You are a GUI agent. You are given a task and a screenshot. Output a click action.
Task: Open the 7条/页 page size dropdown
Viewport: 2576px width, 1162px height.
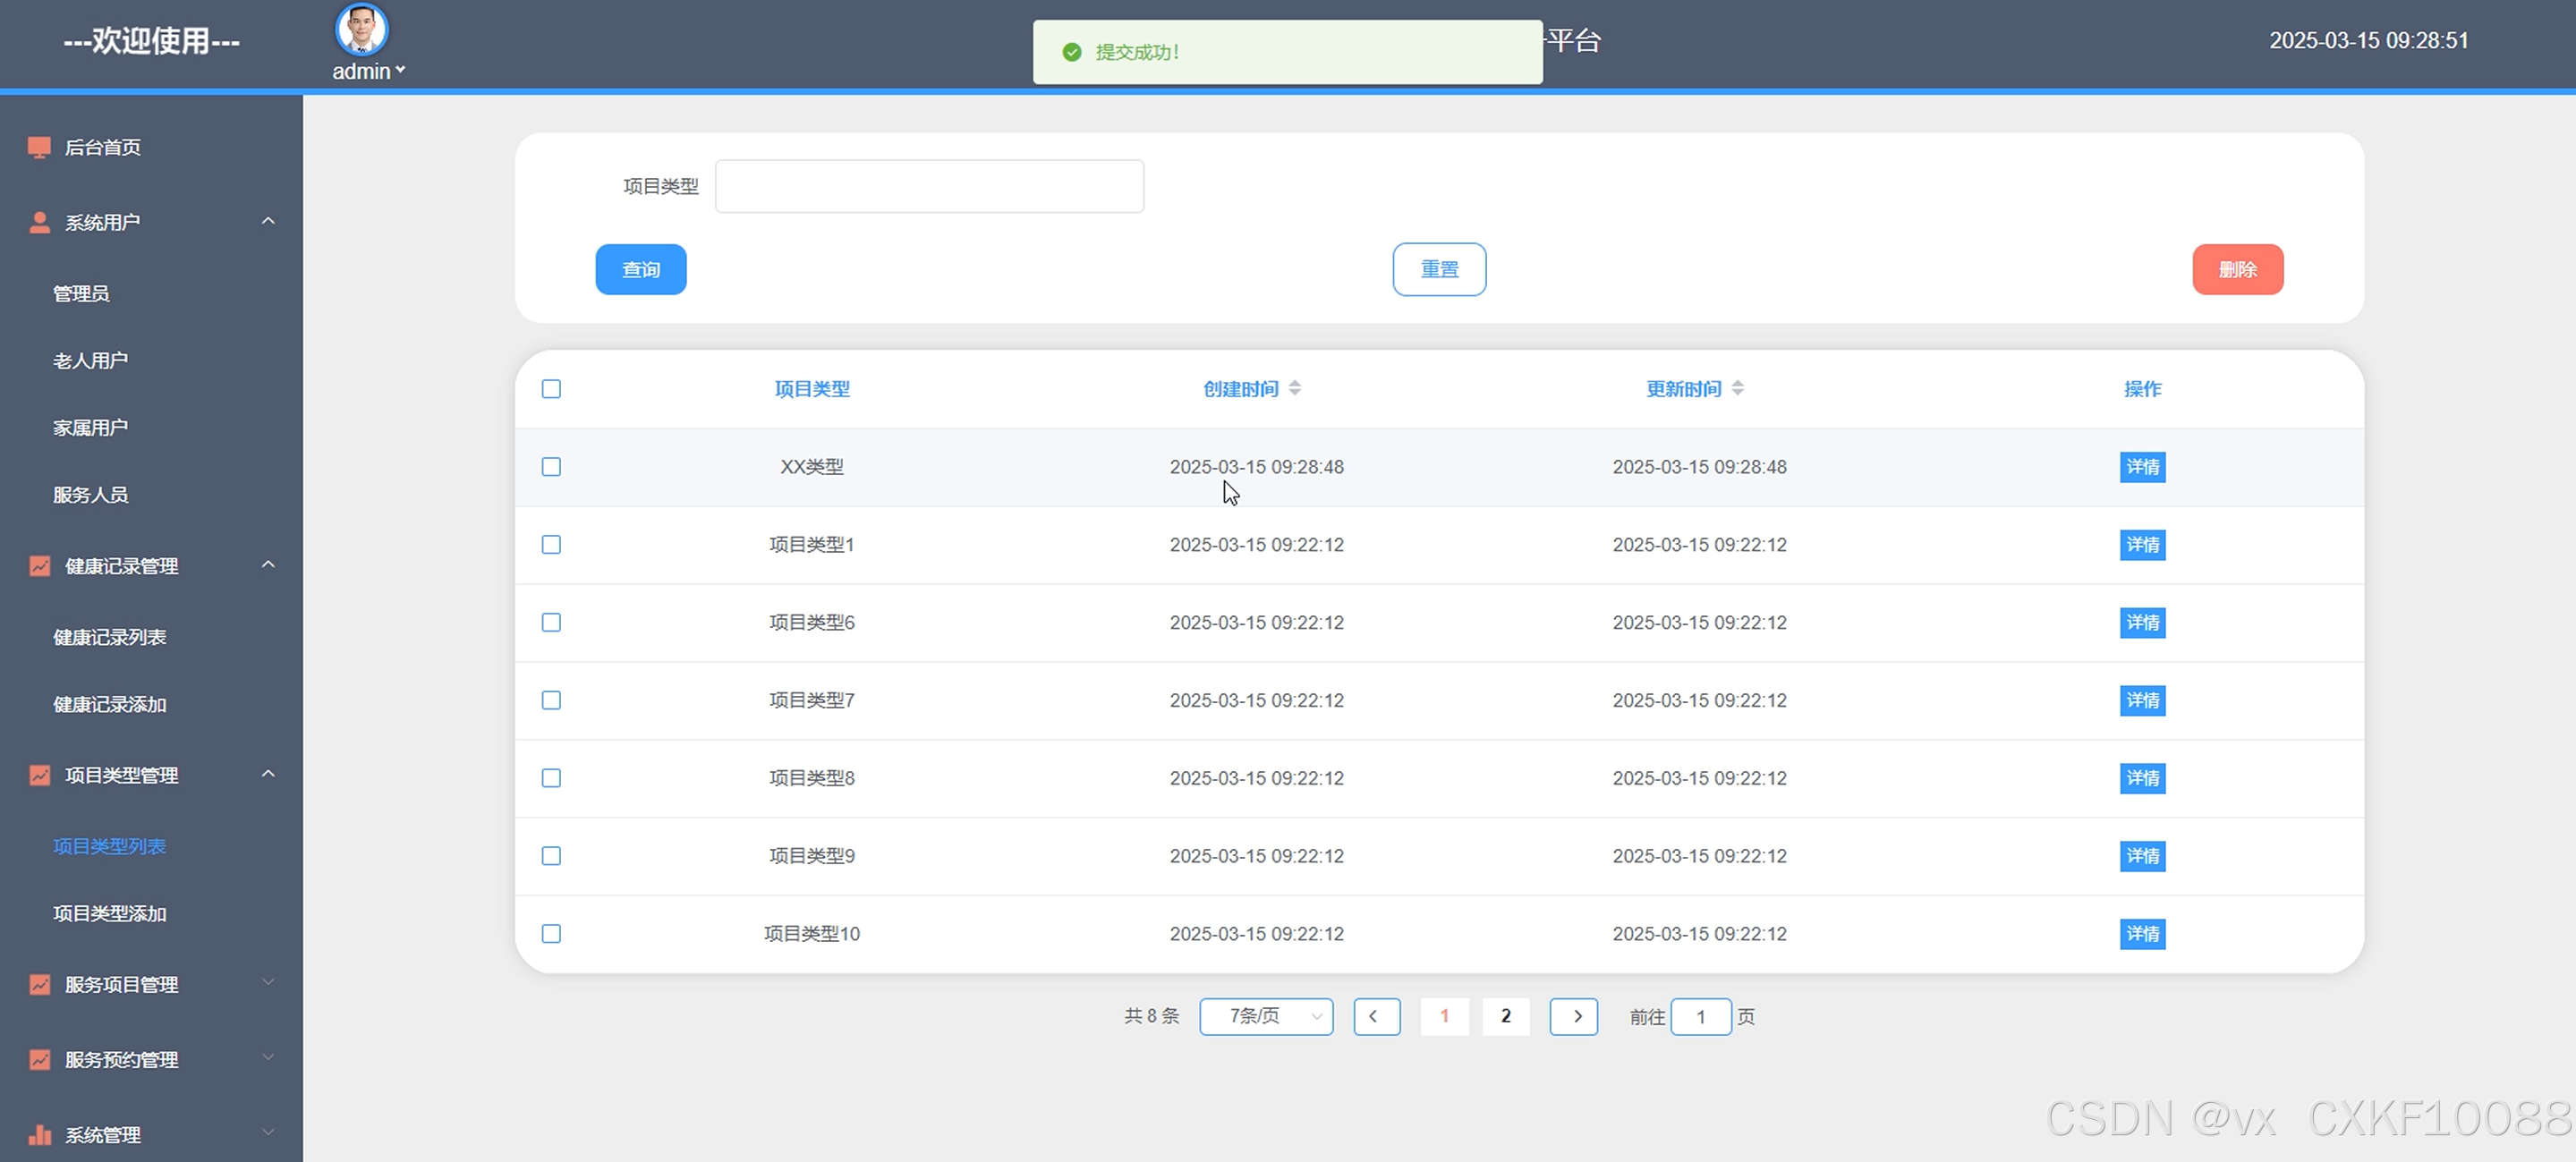(x=1266, y=1016)
